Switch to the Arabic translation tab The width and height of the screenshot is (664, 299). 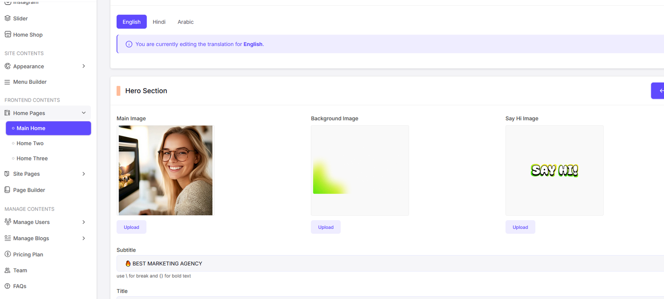click(x=186, y=22)
